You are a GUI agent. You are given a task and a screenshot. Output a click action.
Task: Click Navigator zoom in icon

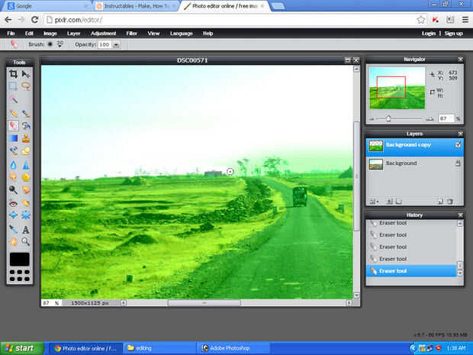[x=430, y=119]
